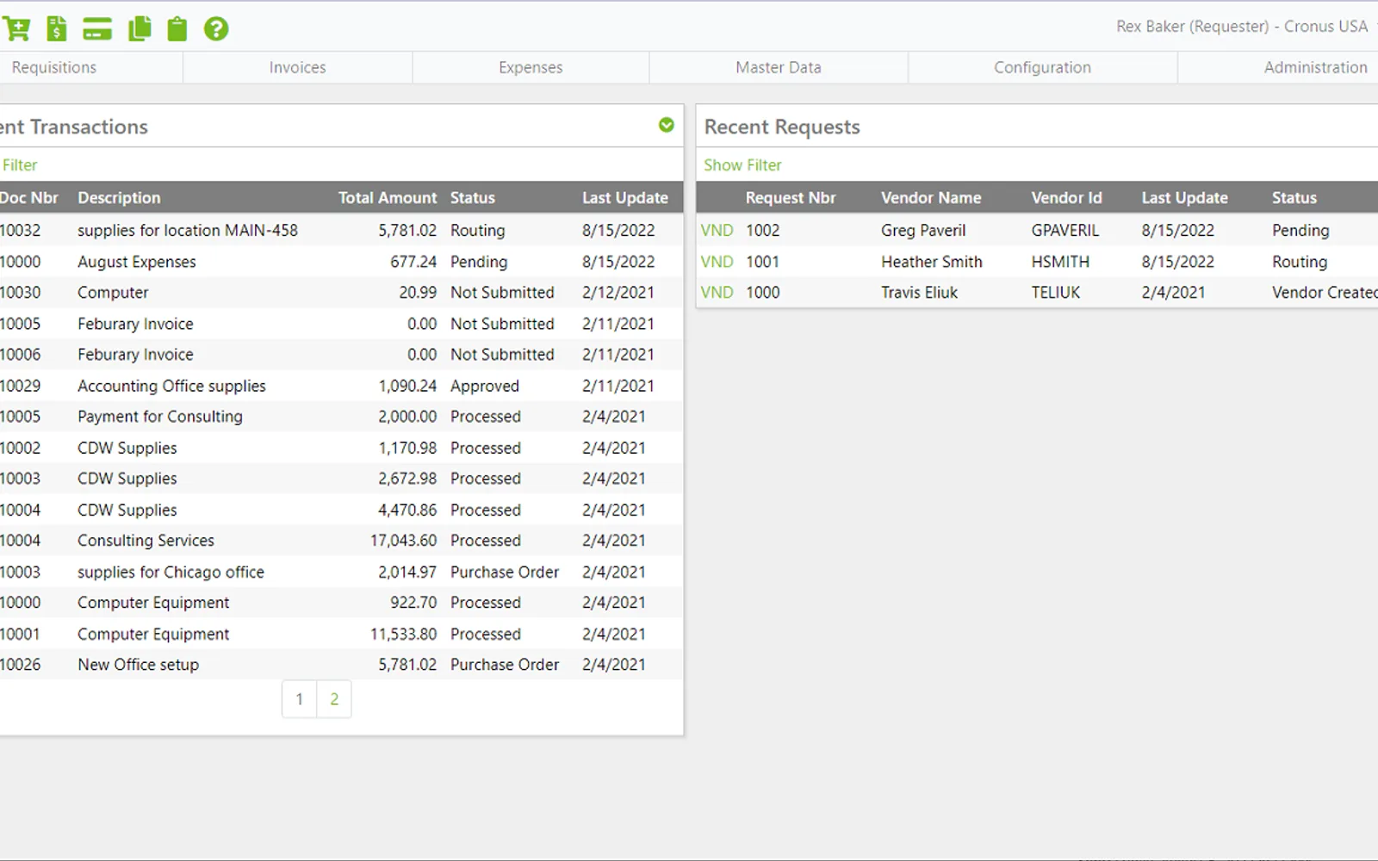
Task: Select 'Consulting Services' transaction row
Action: click(341, 541)
